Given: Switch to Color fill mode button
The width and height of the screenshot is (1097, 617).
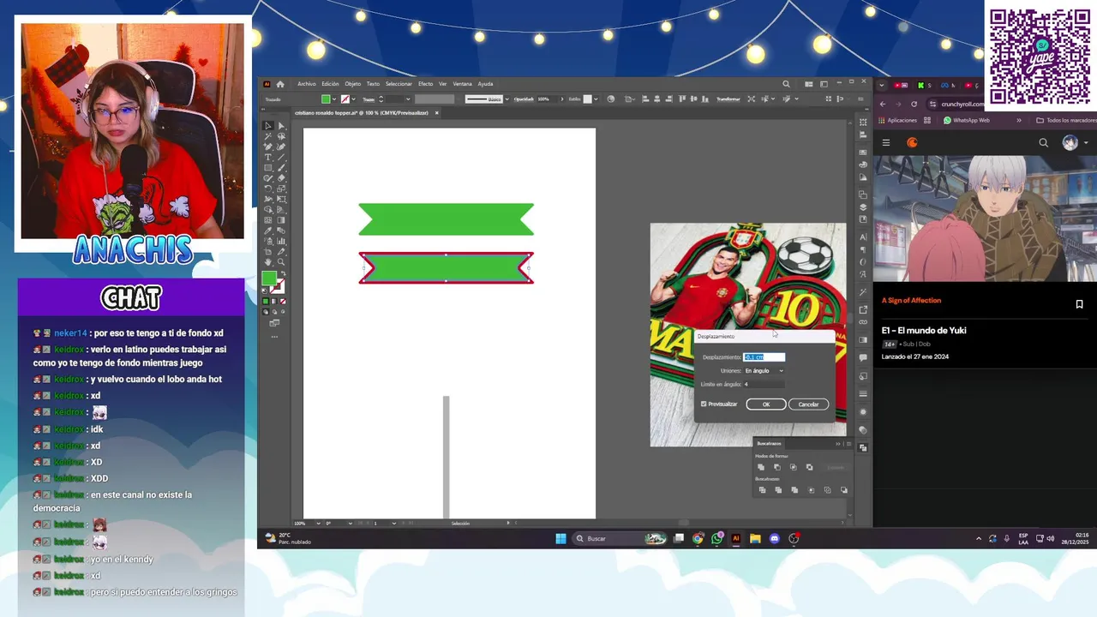Looking at the screenshot, I should coord(266,301).
